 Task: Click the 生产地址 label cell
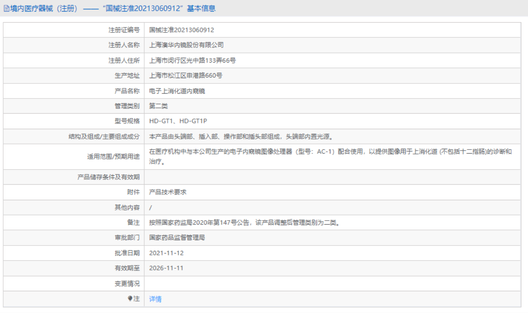pos(74,76)
